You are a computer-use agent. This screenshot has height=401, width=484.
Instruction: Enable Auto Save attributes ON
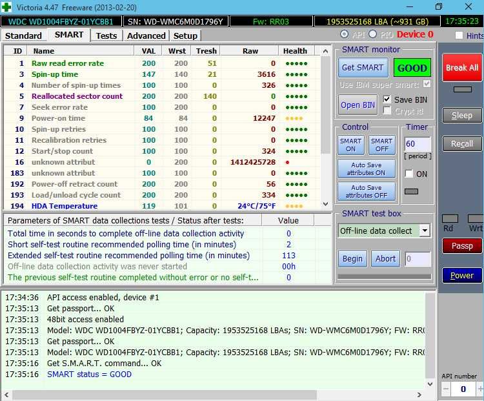point(365,169)
